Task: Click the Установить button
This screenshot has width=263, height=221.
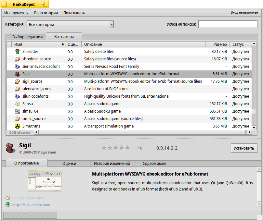Action: click(x=244, y=148)
